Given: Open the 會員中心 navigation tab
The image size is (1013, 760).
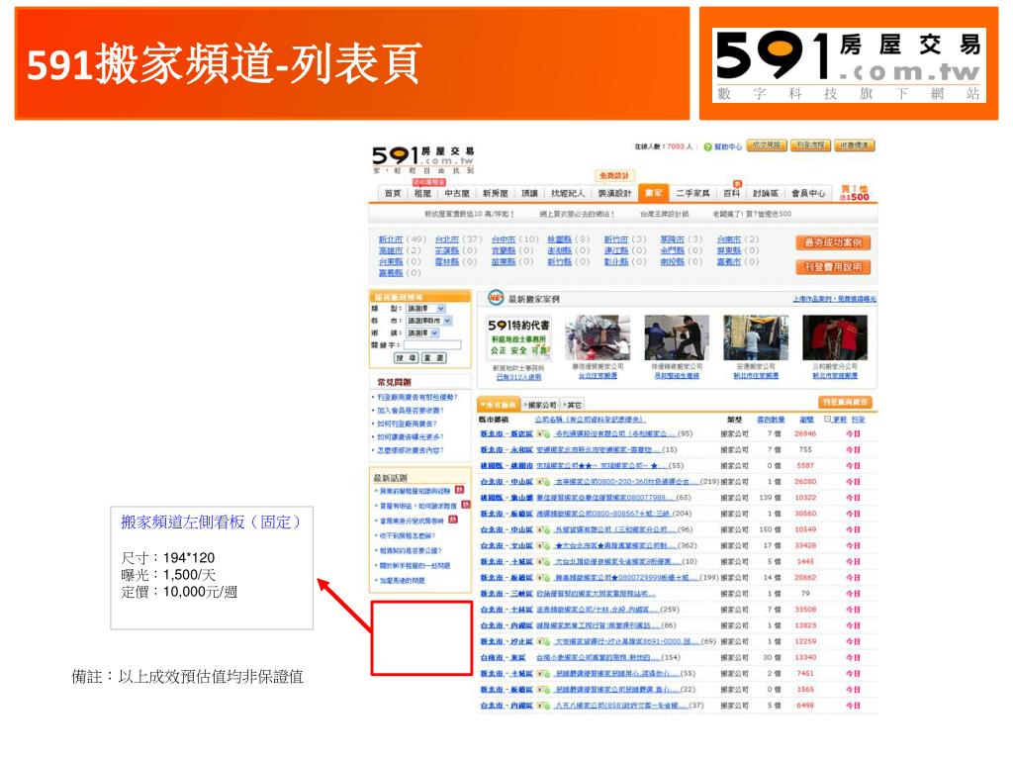Looking at the screenshot, I should tap(809, 193).
